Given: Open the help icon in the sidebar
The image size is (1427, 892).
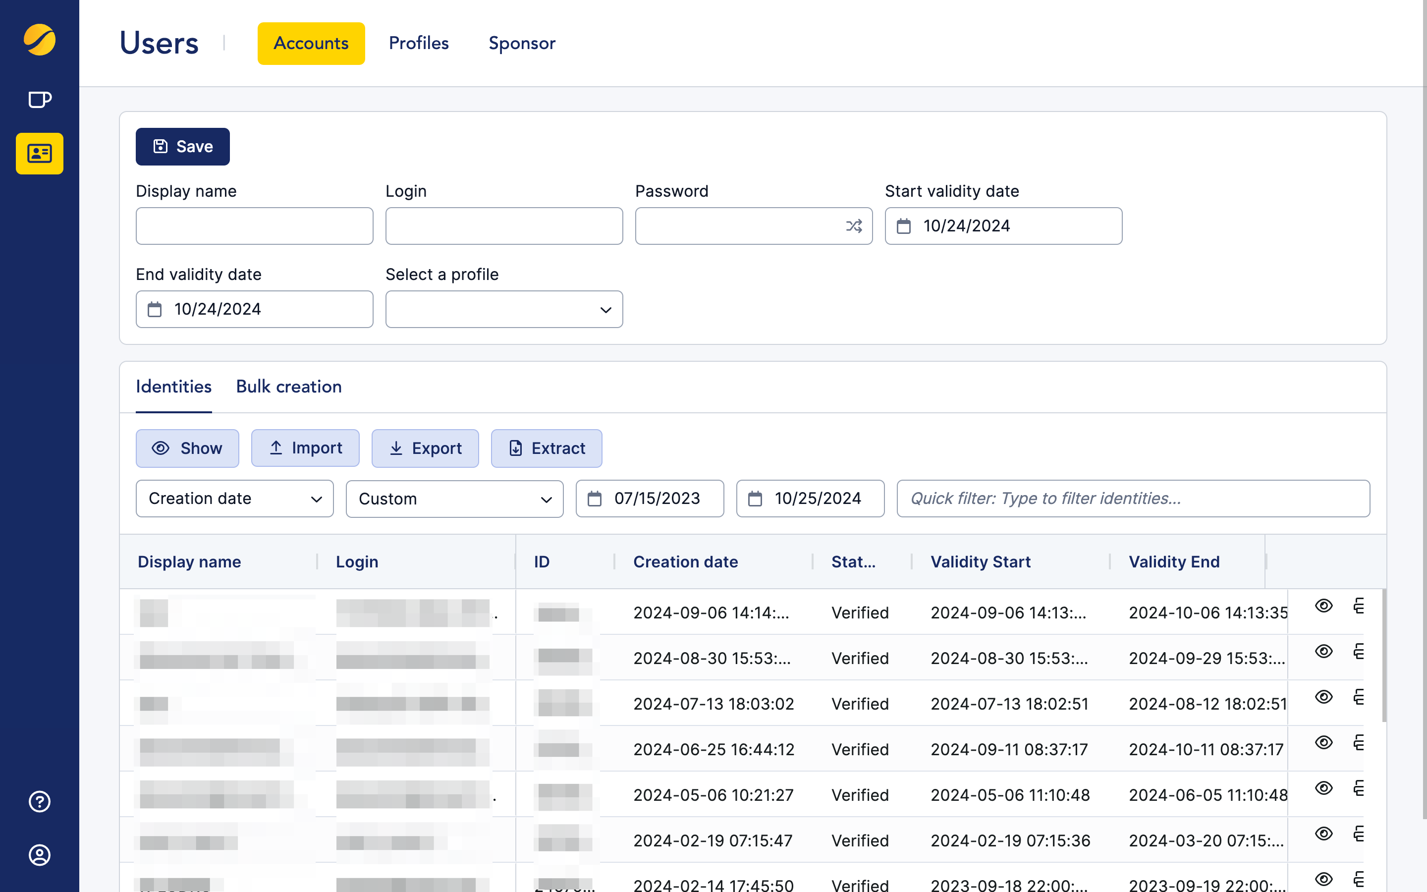Looking at the screenshot, I should (39, 801).
